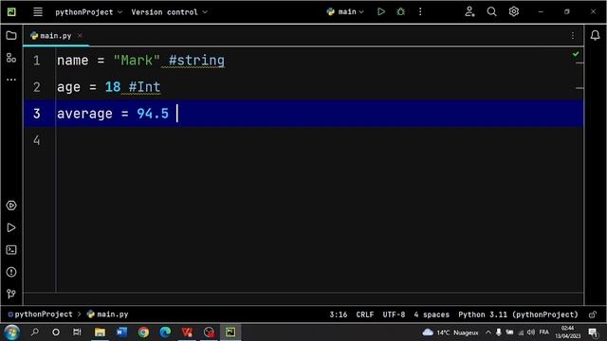Show more tool windows ellipsis
The width and height of the screenshot is (607, 341).
coord(11,80)
